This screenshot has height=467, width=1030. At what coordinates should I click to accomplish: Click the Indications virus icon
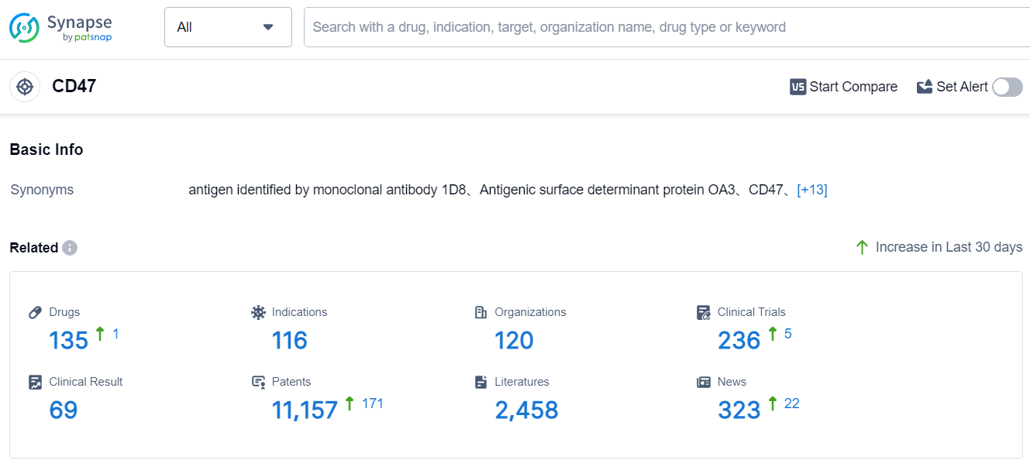click(x=258, y=312)
